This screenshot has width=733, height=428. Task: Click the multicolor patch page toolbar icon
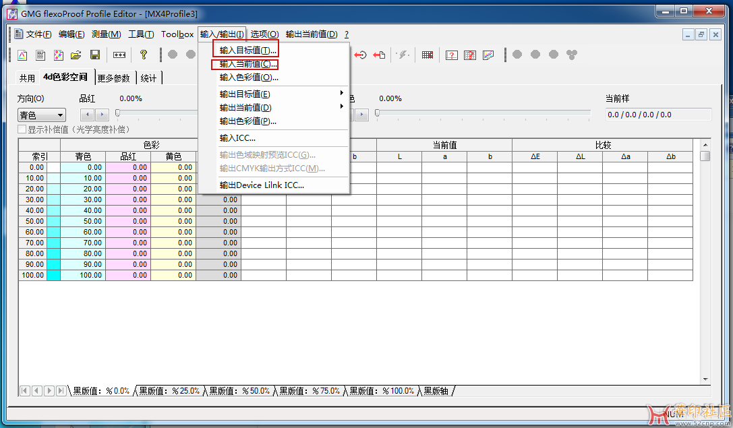point(59,55)
